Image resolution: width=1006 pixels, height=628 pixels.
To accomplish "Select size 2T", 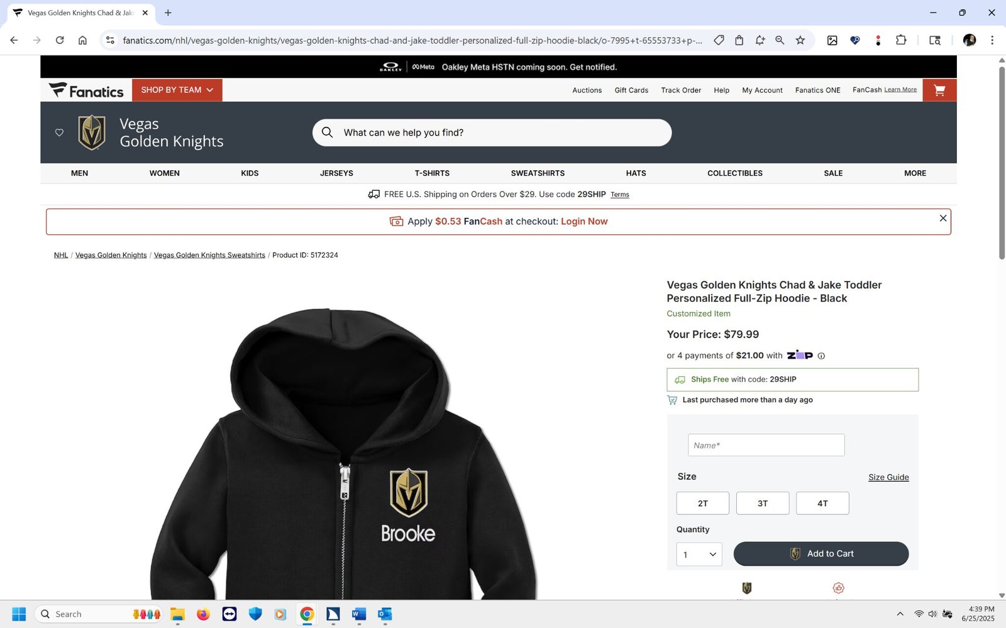I will [703, 503].
